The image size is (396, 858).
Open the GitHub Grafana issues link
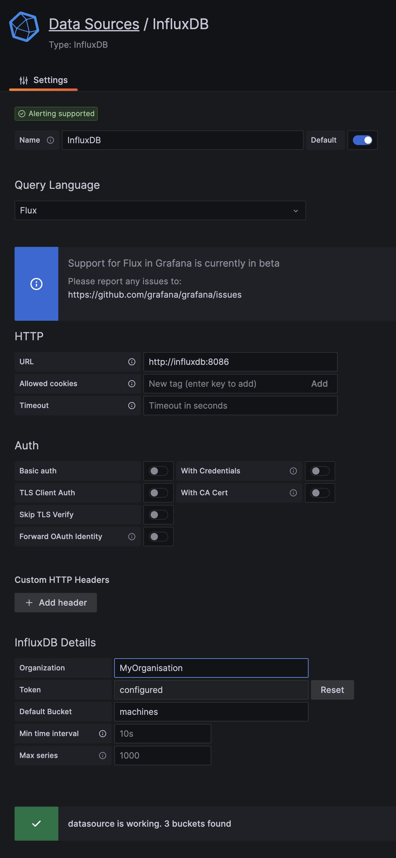pos(155,295)
